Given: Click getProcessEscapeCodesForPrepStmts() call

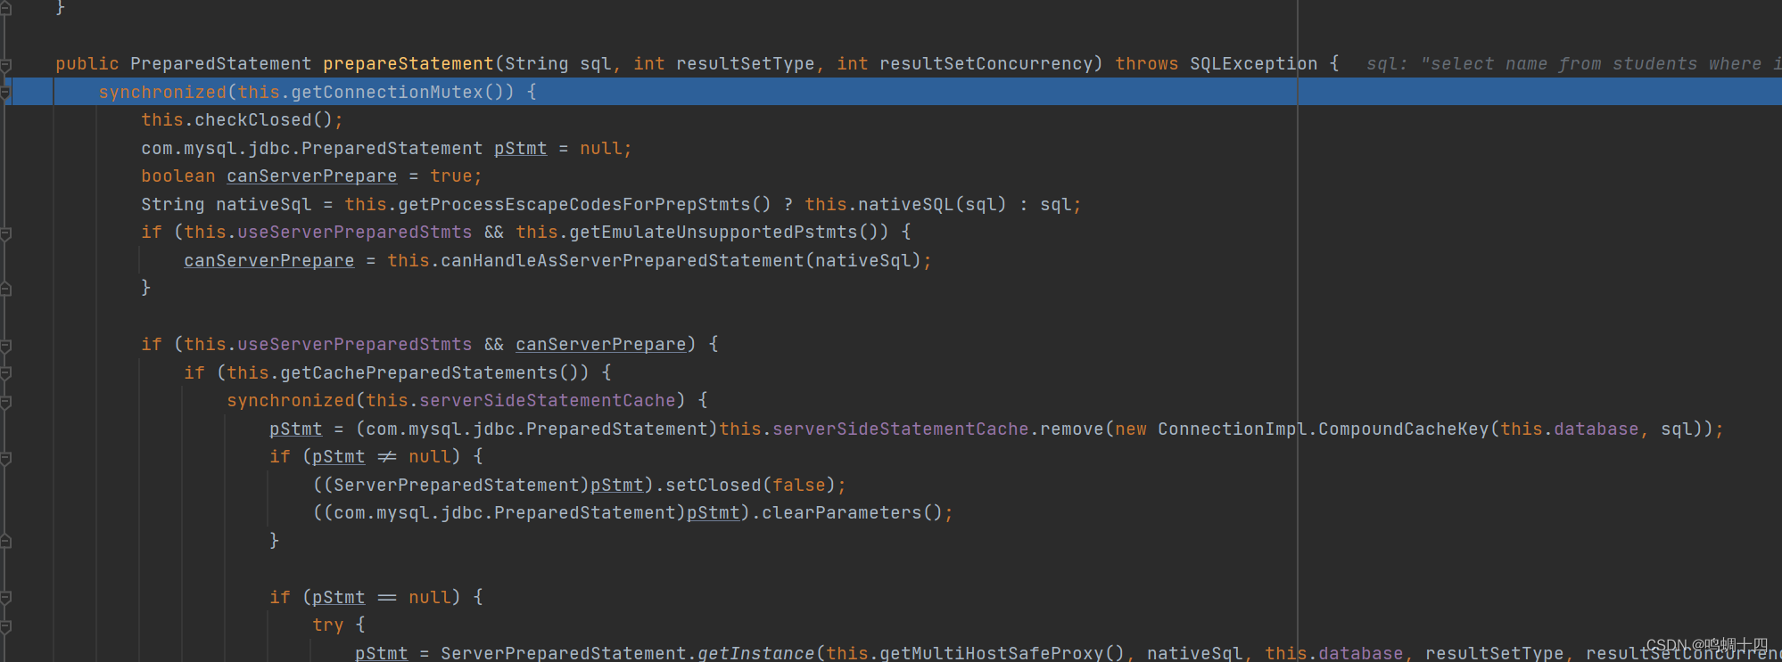Looking at the screenshot, I should click(584, 205).
